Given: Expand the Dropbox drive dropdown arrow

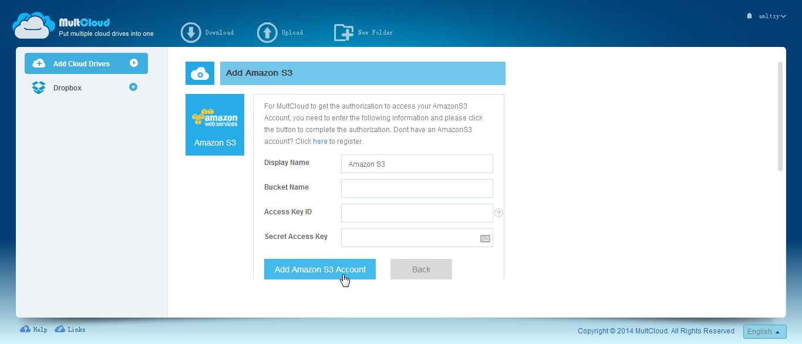Looking at the screenshot, I should click(133, 87).
